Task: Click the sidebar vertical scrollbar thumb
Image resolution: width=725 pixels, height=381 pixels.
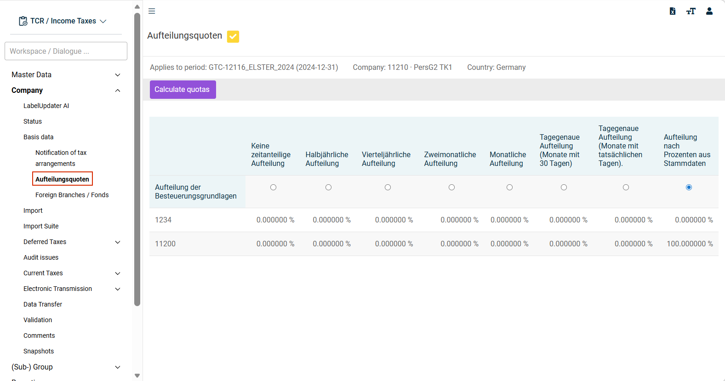Action: pyautogui.click(x=137, y=159)
